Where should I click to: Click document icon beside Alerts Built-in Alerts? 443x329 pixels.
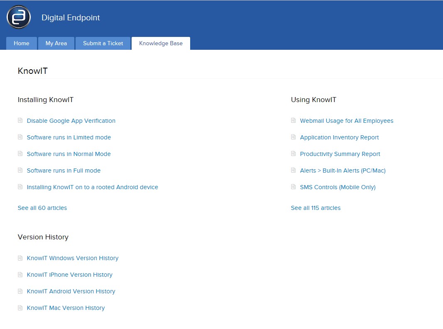coord(293,170)
